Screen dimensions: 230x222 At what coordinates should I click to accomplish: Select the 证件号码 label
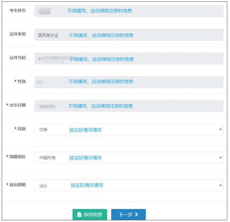(17, 58)
